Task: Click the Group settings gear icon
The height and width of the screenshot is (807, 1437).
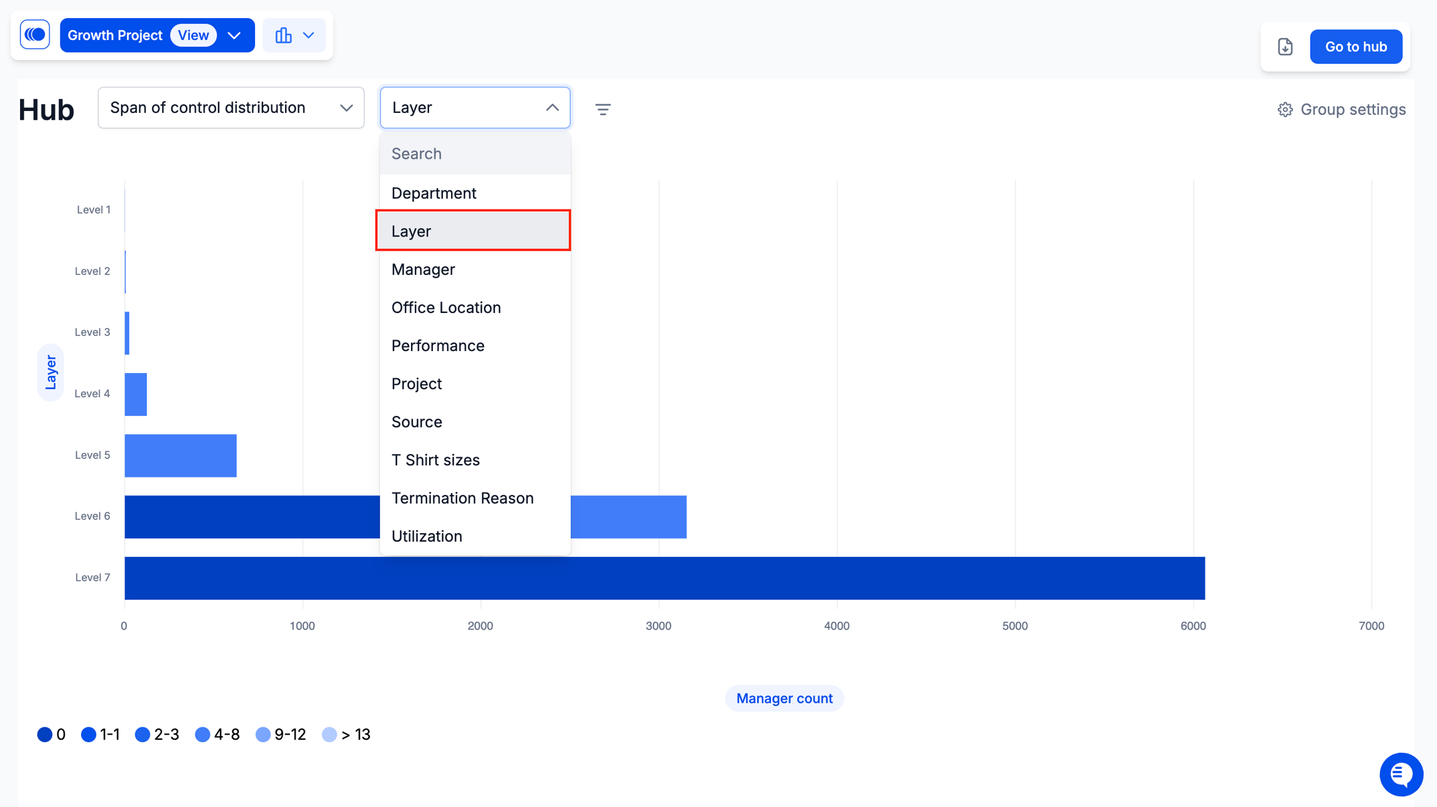Action: 1285,110
